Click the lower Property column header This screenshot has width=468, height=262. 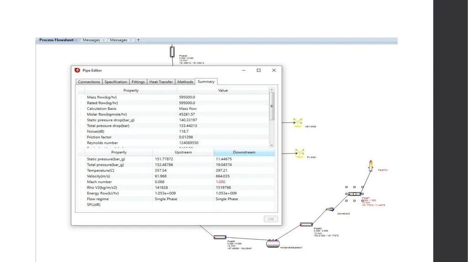tap(119, 152)
